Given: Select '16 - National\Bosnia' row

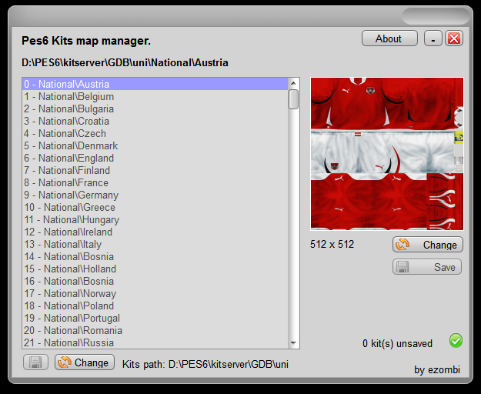Looking at the screenshot, I should tap(155, 281).
